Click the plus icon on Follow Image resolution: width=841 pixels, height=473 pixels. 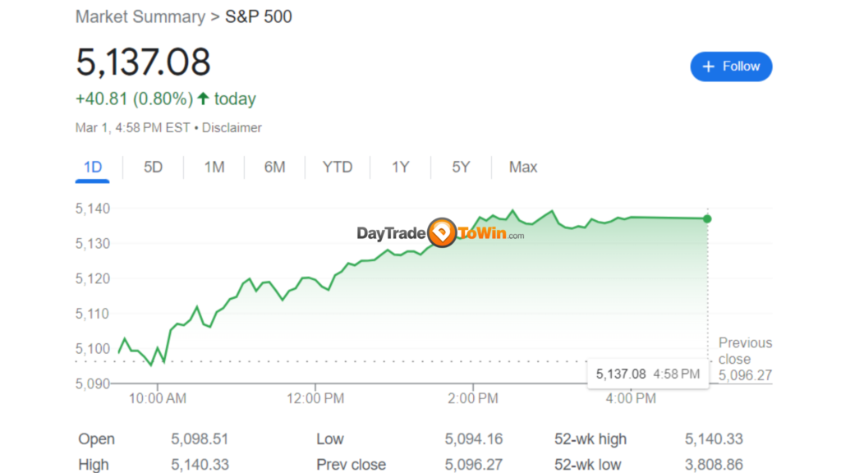[710, 67]
